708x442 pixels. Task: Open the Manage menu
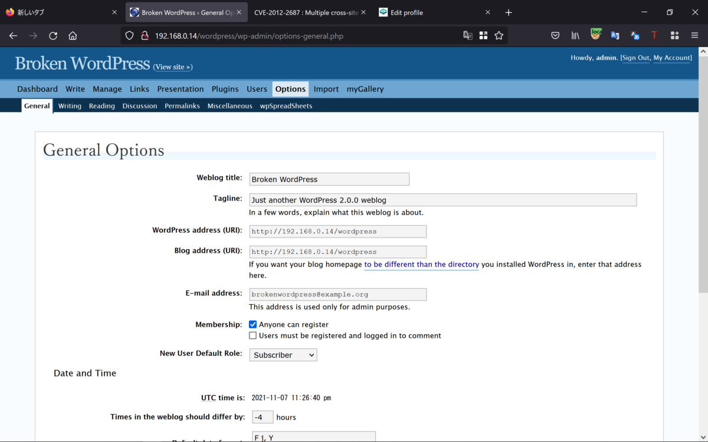pyautogui.click(x=107, y=89)
